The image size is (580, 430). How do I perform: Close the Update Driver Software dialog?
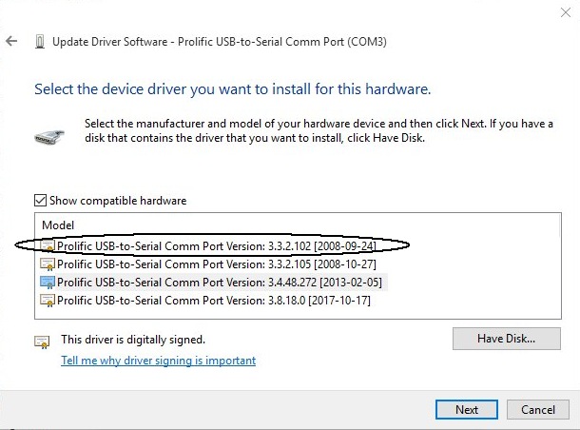click(565, 12)
